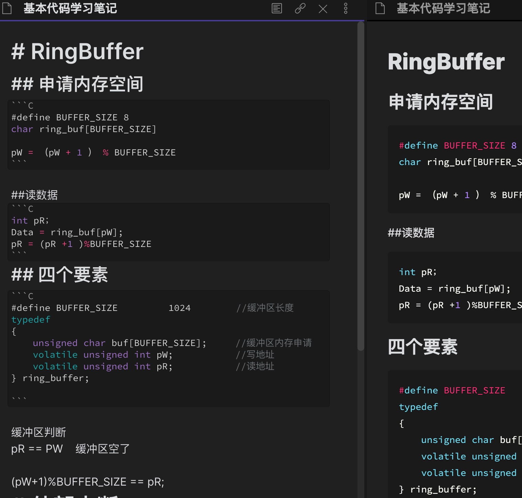Viewport: 522px width, 498px height.
Task: Click the 'typedef' keyword in editor
Action: click(x=31, y=320)
